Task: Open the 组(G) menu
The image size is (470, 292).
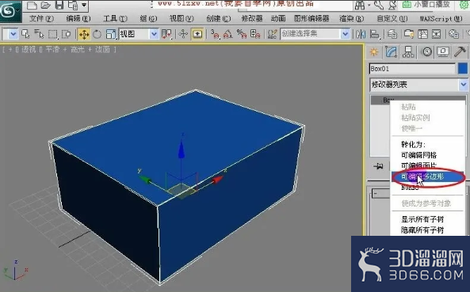Action: coord(148,18)
